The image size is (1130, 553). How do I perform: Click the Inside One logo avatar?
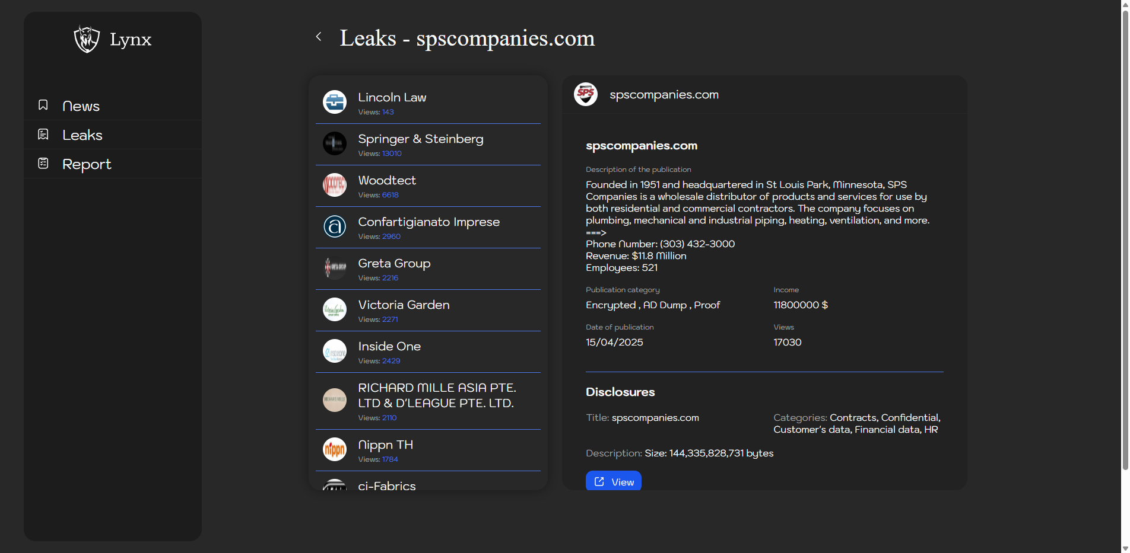(x=334, y=351)
